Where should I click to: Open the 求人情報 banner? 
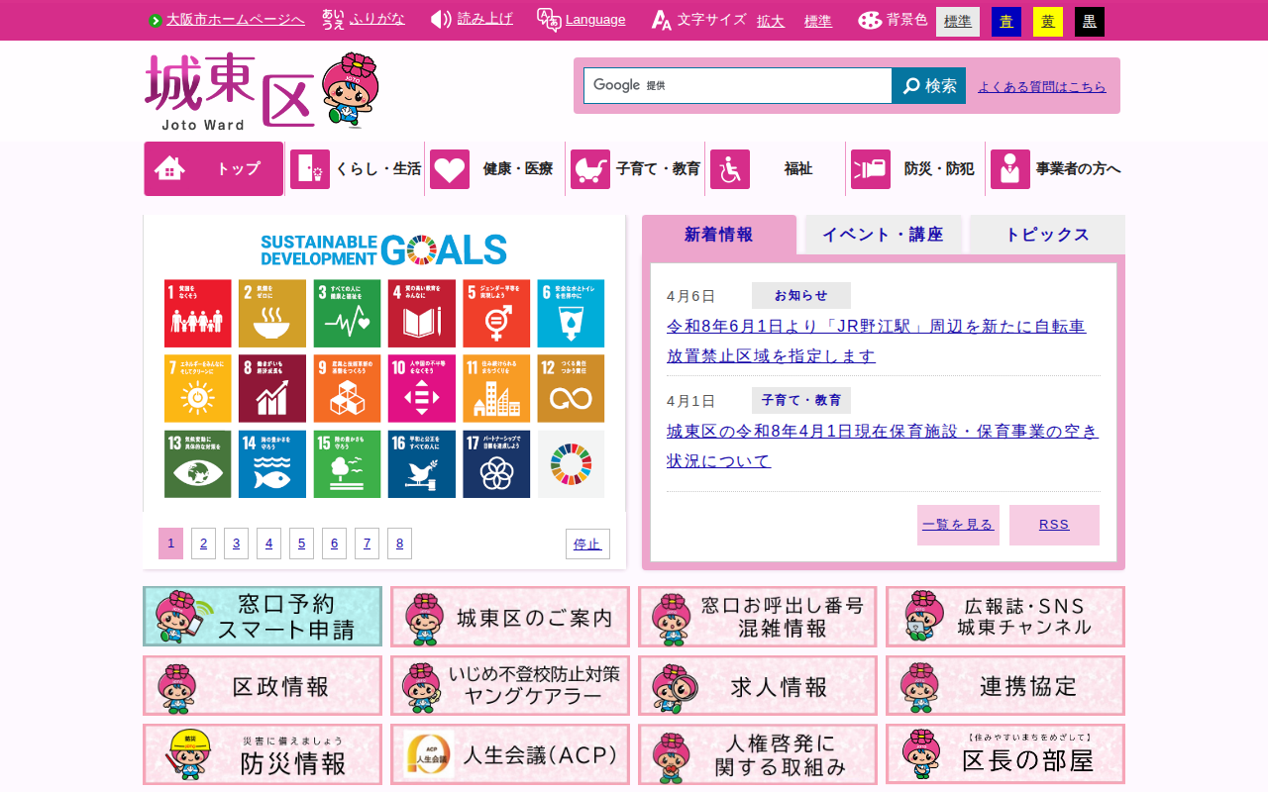pos(758,685)
